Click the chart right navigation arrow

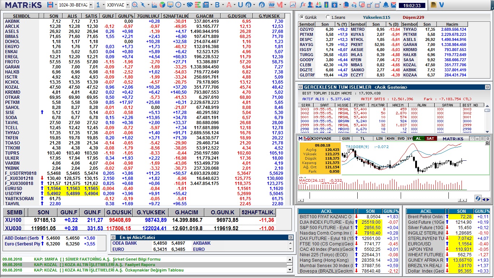pos(488,200)
